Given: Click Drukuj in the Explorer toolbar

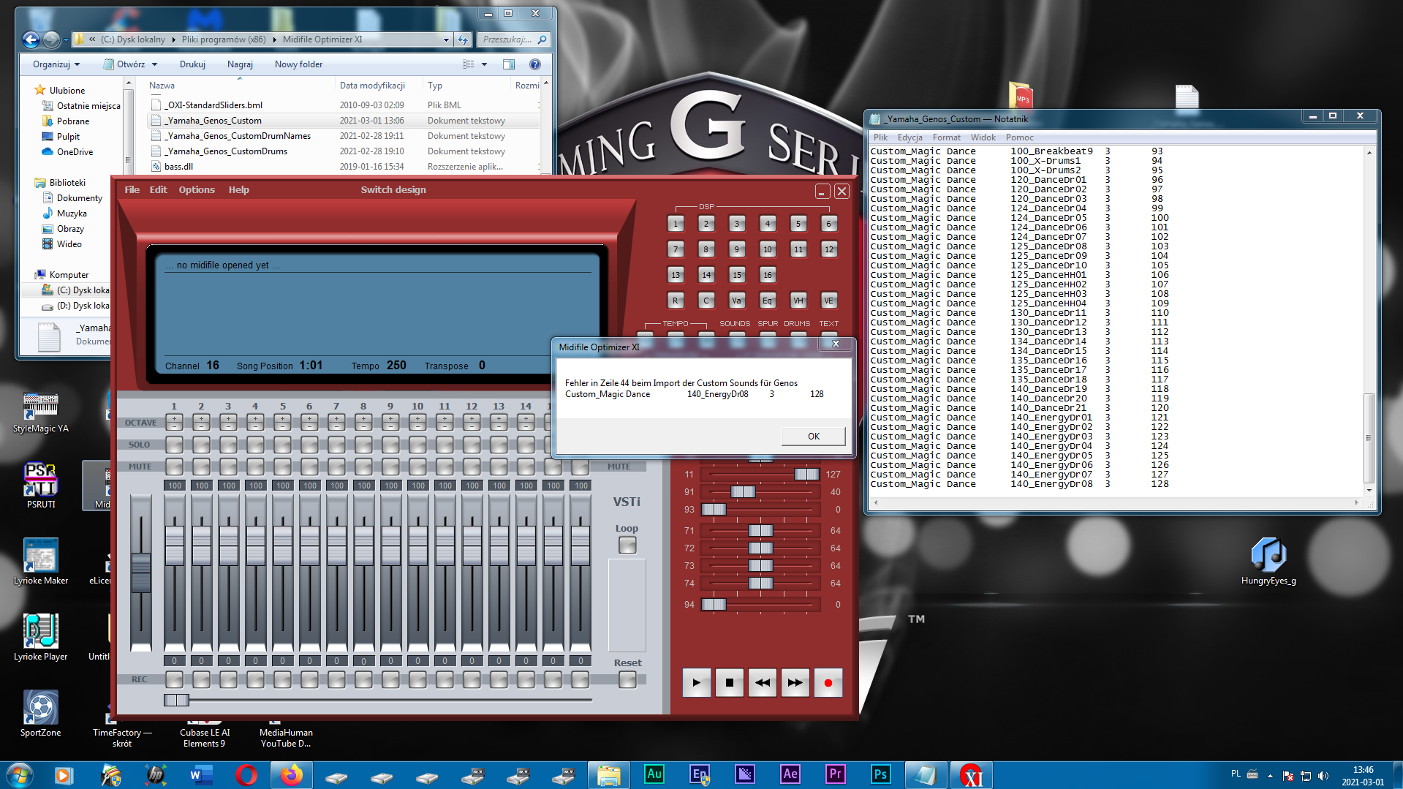Looking at the screenshot, I should point(192,64).
